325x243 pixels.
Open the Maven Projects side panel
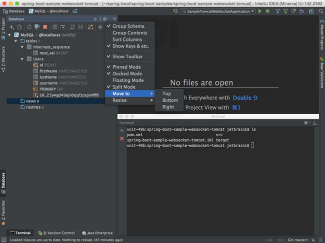coord(321,38)
